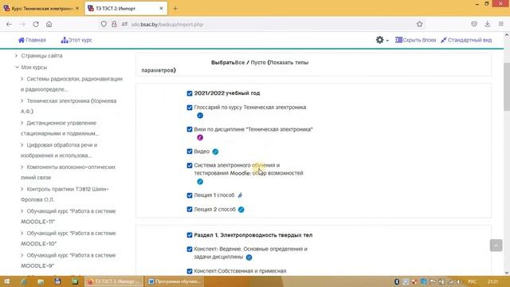Open the gear settings menu

(382, 40)
